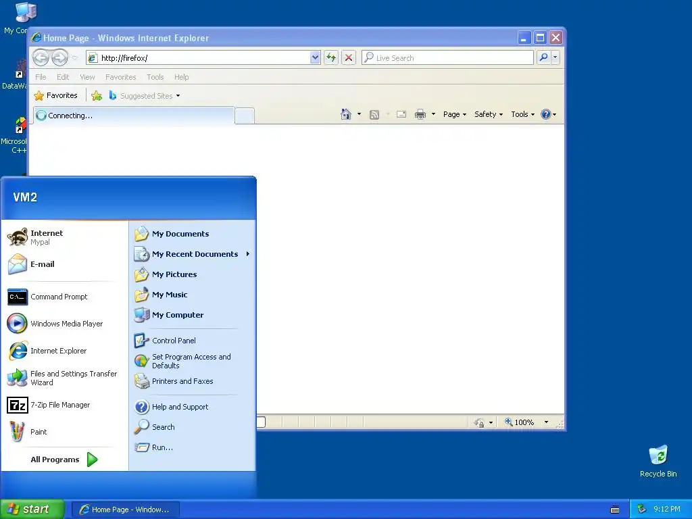Expand All Programs list
Viewport: 692px width, 519px height.
(x=64, y=460)
